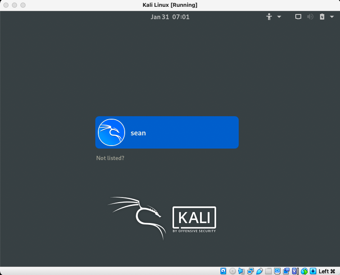Click the VirtualBox keyboard capture arrow icon
The height and width of the screenshot is (275, 340).
(x=313, y=271)
